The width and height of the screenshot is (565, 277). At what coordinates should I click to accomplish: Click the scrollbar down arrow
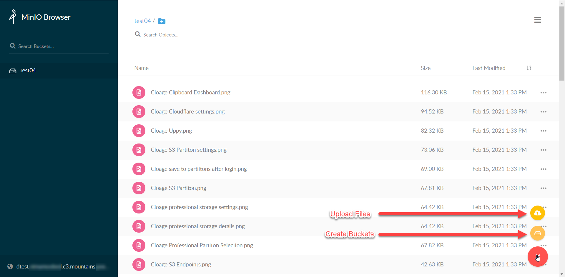tap(562, 274)
